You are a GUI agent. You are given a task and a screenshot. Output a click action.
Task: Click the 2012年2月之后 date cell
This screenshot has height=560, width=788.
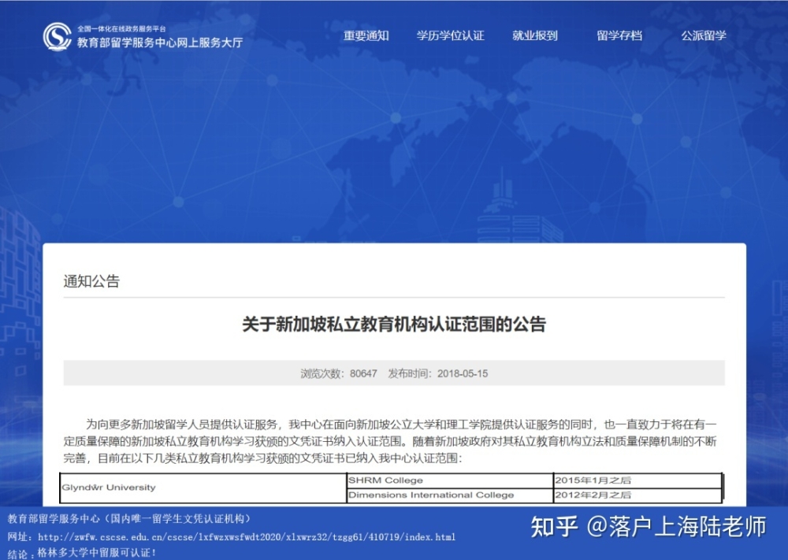pyautogui.click(x=637, y=495)
